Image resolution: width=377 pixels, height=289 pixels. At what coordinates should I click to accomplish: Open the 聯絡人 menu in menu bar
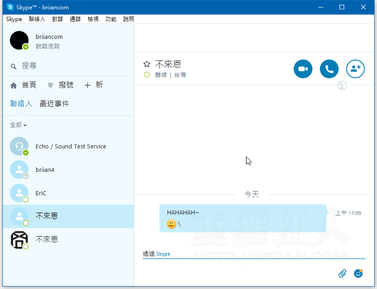click(x=37, y=19)
